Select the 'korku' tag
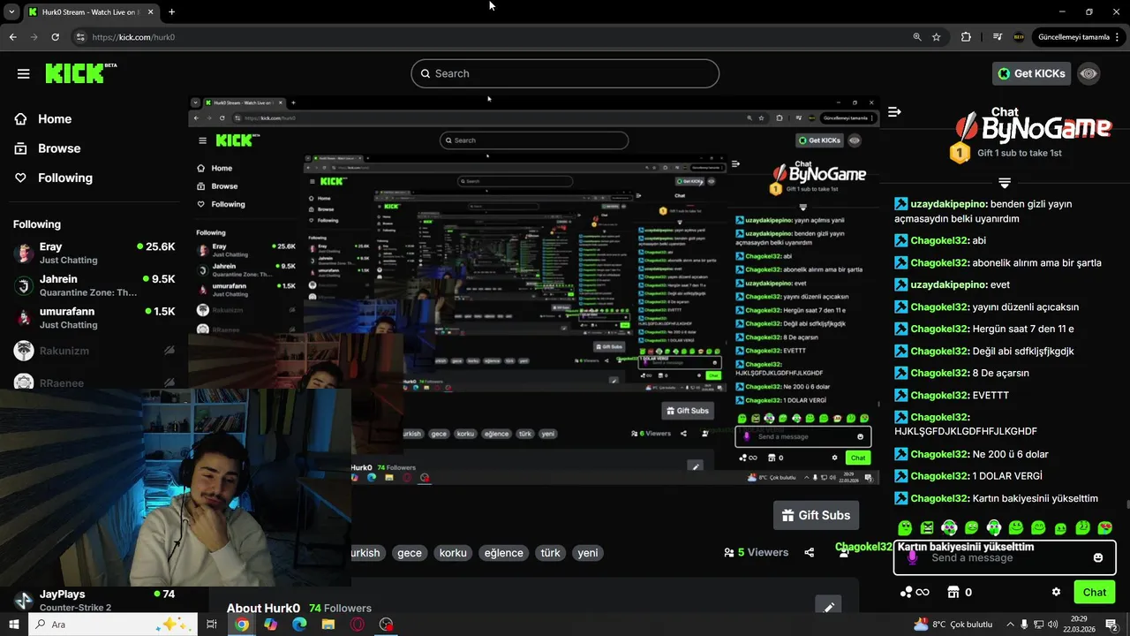The width and height of the screenshot is (1130, 636). 453,553
